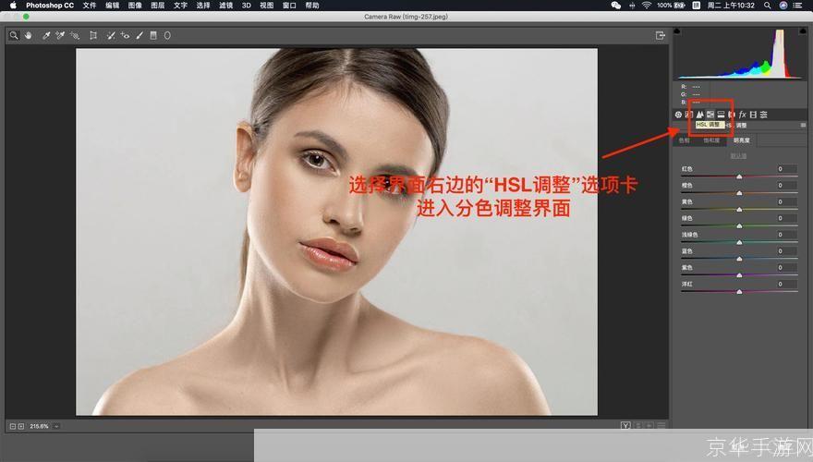Switch to the 饱和度 saturation tab
The image size is (813, 462).
tap(711, 140)
